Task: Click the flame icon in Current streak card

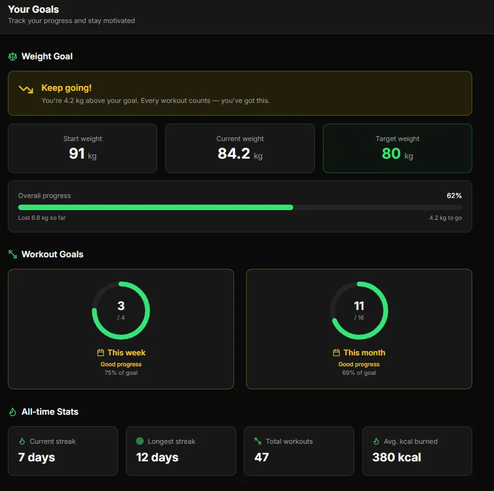Action: 22,441
